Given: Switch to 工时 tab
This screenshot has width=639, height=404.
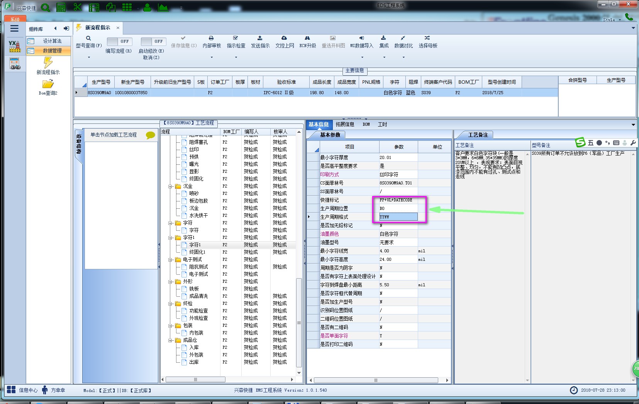Looking at the screenshot, I should tap(382, 124).
